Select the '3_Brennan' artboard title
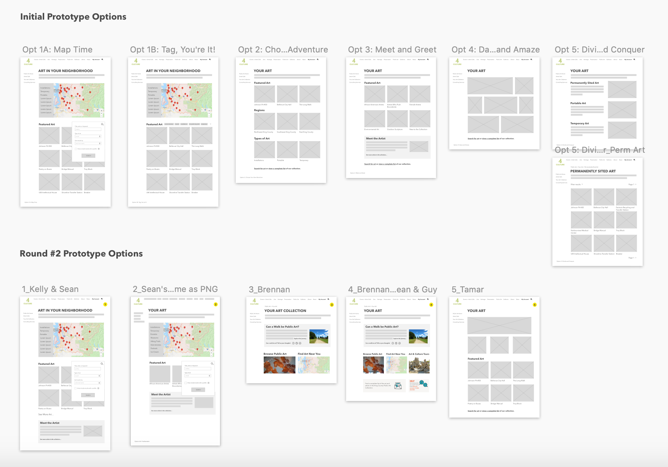 [269, 290]
